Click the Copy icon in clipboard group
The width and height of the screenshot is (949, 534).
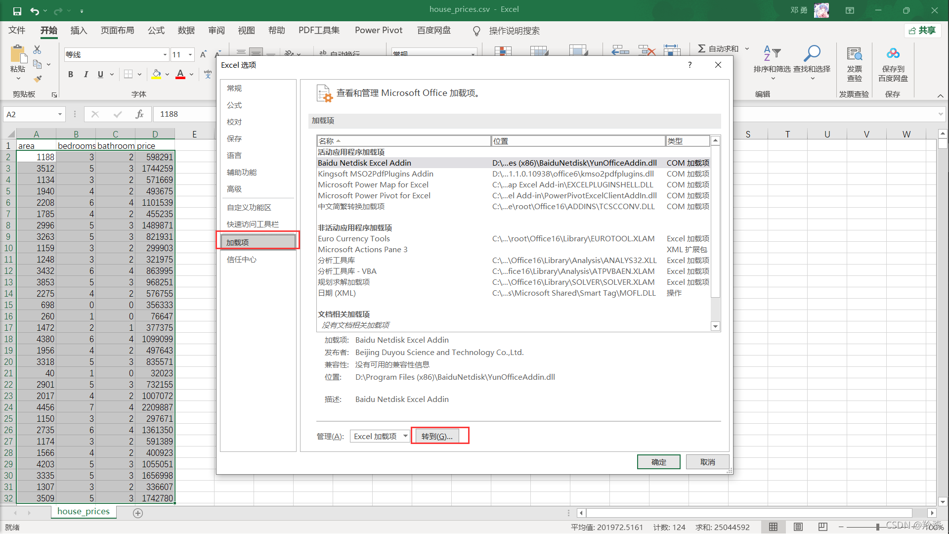(x=37, y=64)
